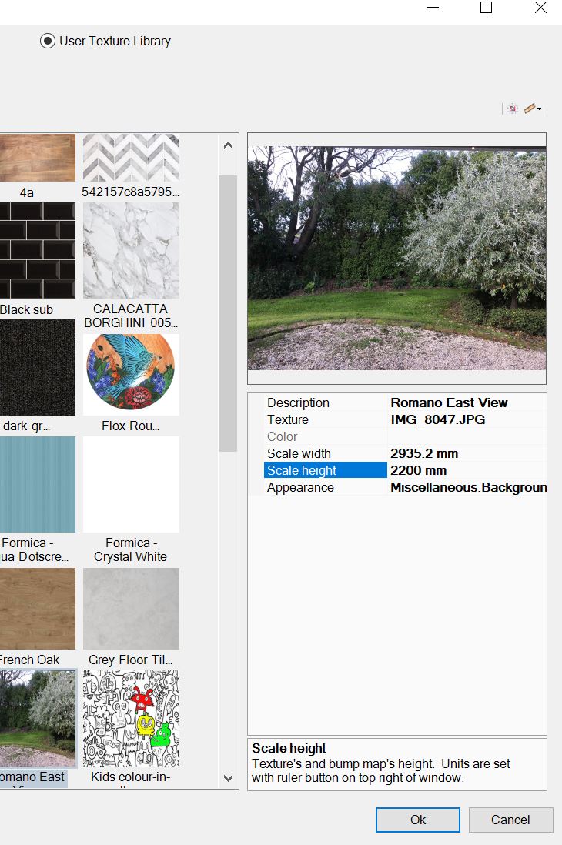Click the Flox Rou... label text
This screenshot has height=845, width=562.
click(x=131, y=426)
